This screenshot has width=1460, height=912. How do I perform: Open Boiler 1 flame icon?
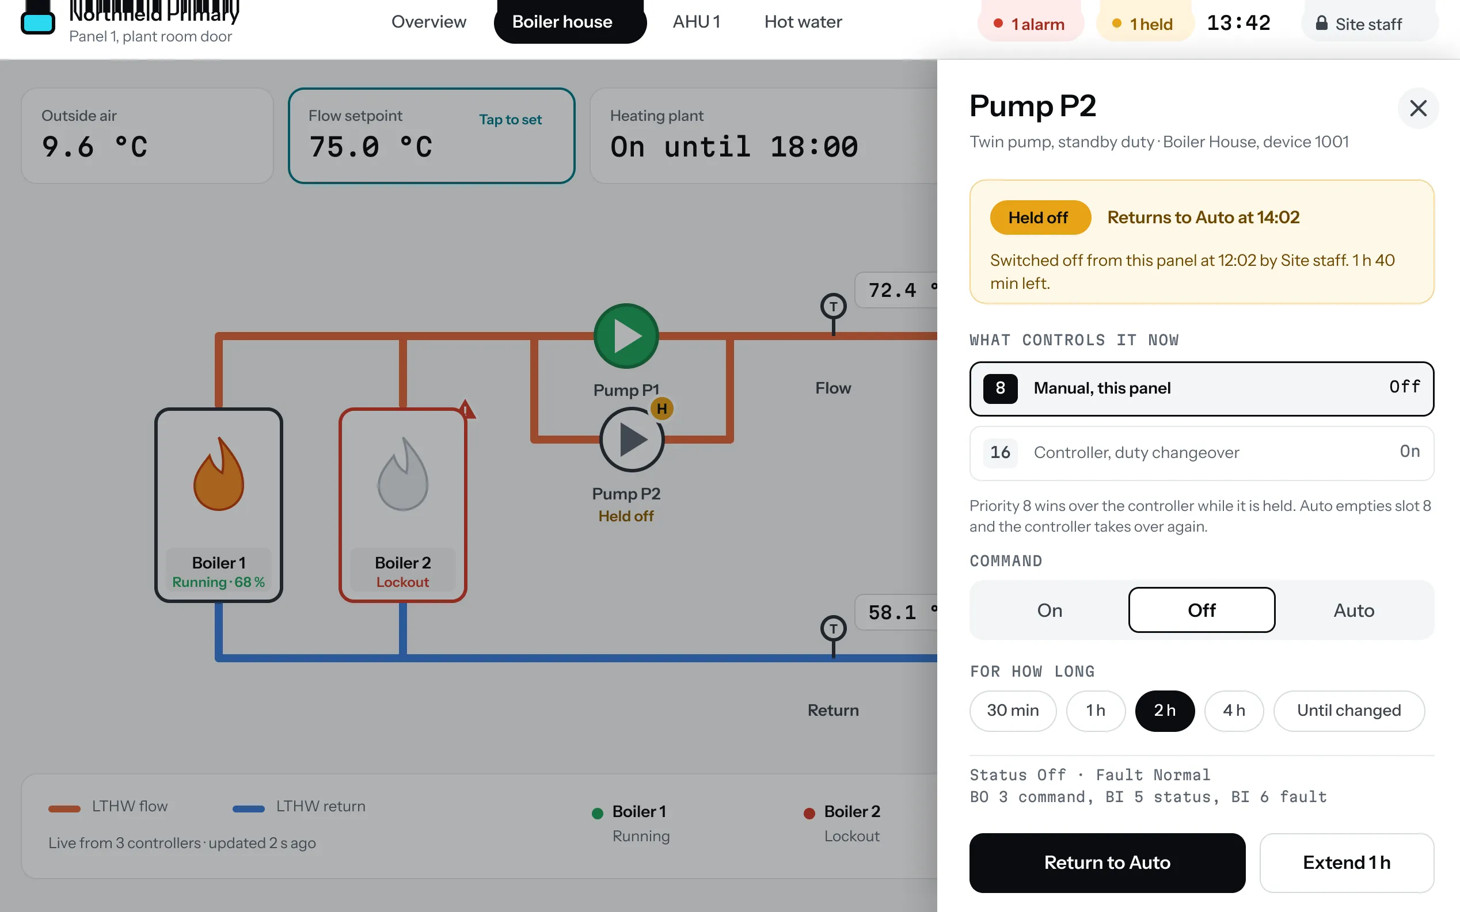pyautogui.click(x=218, y=474)
